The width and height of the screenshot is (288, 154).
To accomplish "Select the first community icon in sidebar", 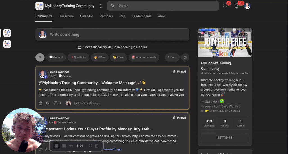I will coord(7,33).
